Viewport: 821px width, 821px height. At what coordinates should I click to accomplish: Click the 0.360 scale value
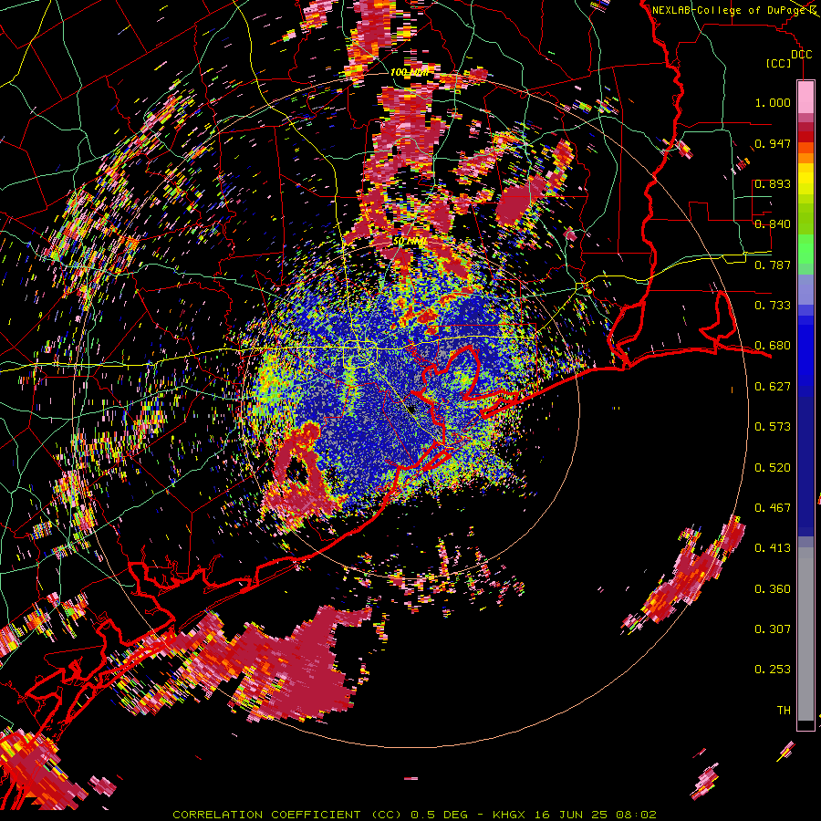coord(773,589)
